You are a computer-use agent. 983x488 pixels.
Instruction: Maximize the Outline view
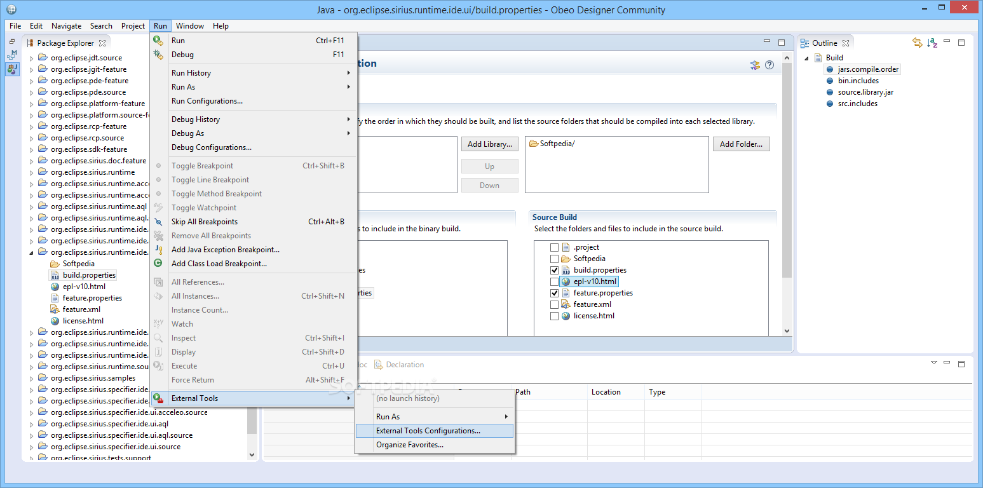pyautogui.click(x=961, y=43)
